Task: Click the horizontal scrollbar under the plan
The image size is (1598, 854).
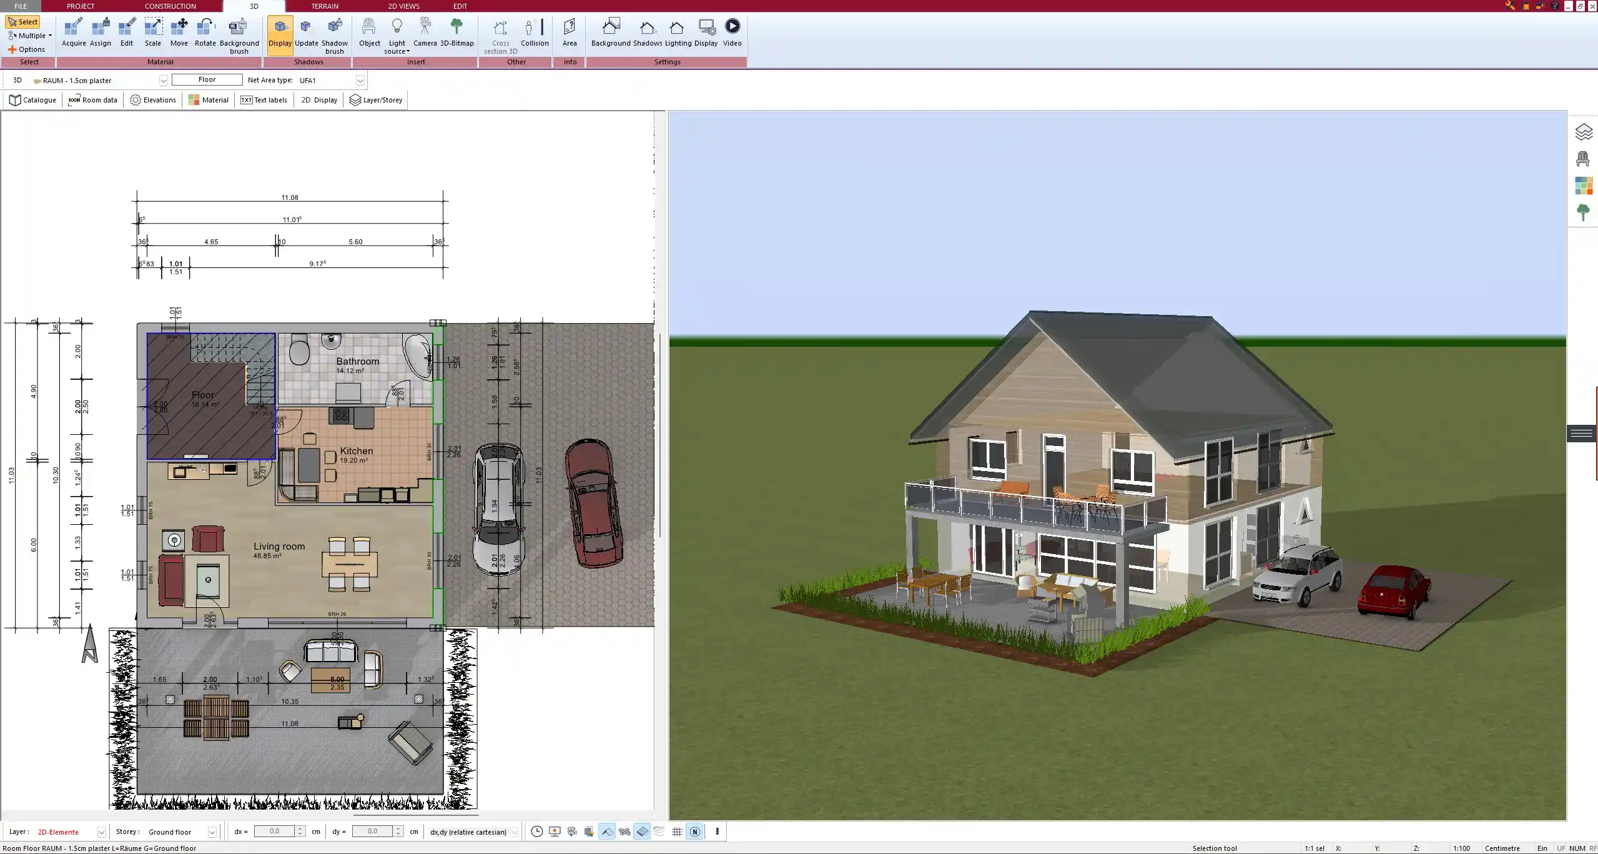Action: [415, 815]
